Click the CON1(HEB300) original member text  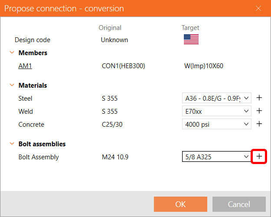point(123,66)
